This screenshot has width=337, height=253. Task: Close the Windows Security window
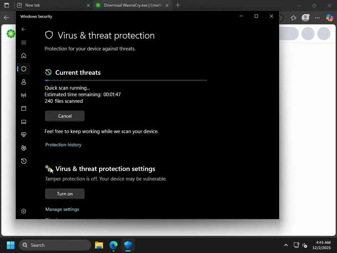pos(272,16)
